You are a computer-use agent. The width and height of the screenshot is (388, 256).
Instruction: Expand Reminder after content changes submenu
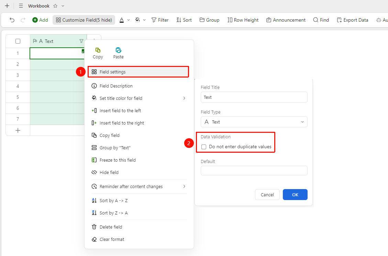(184, 186)
